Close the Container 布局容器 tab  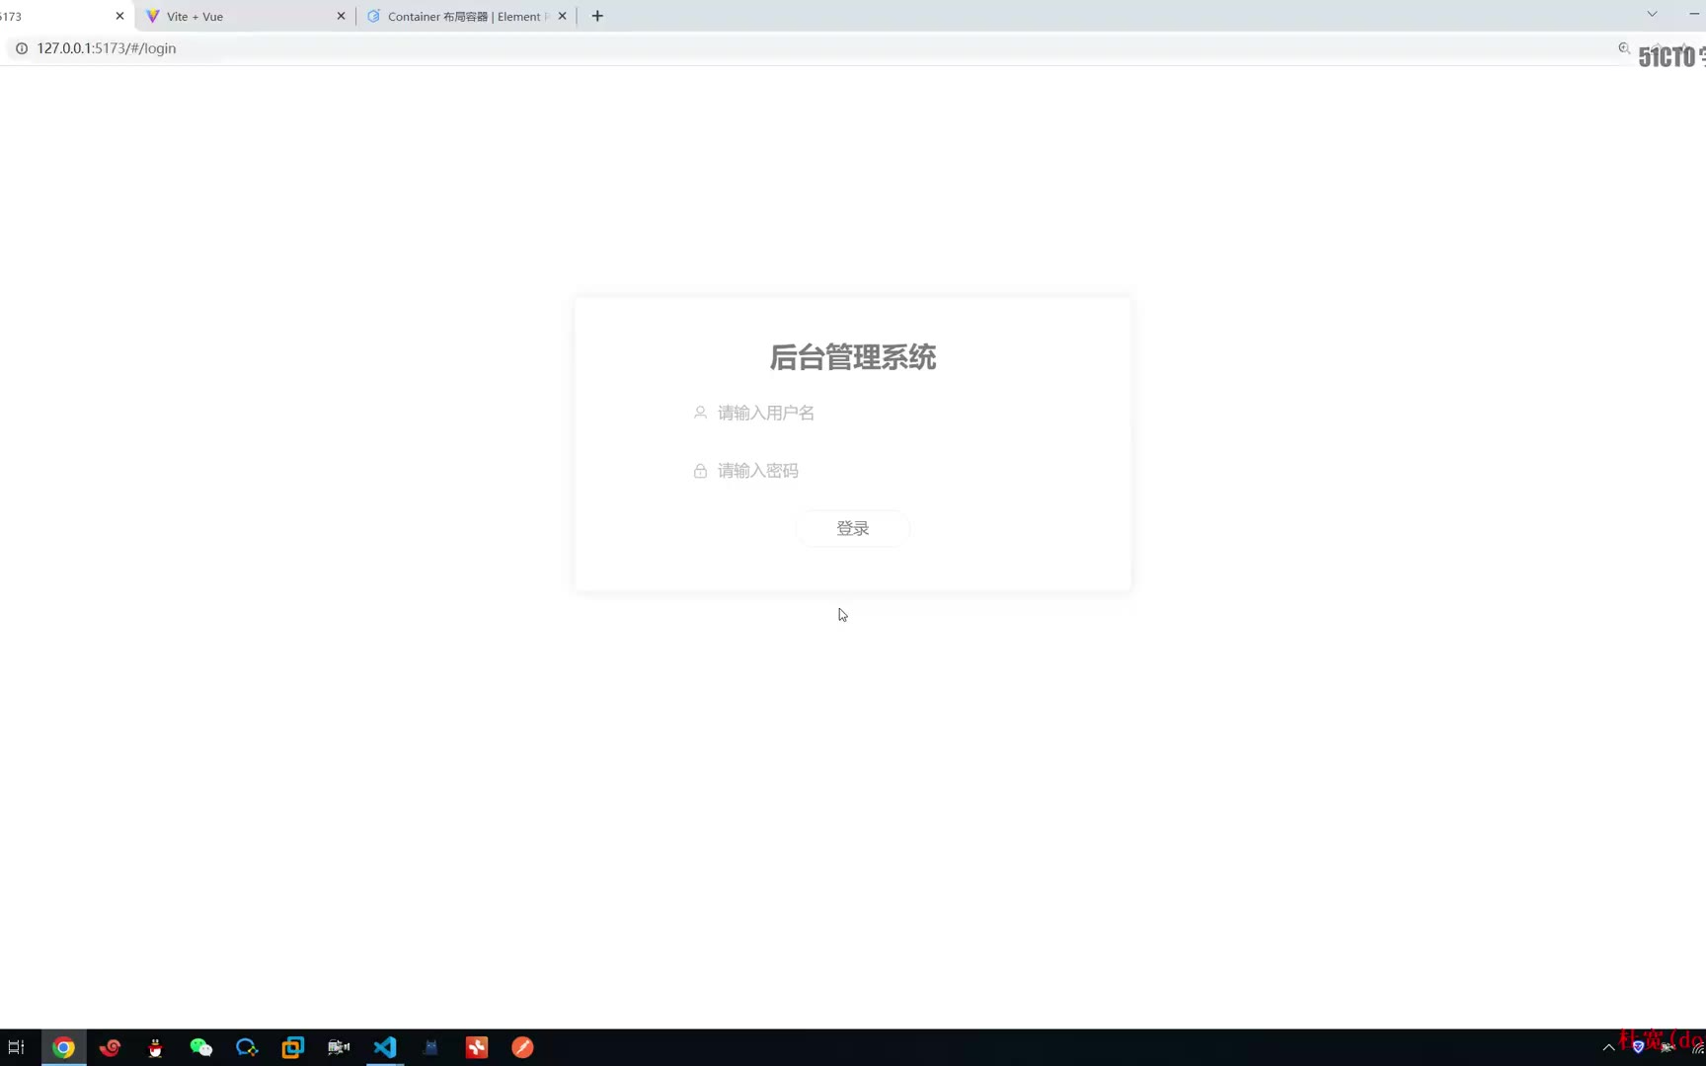click(563, 17)
